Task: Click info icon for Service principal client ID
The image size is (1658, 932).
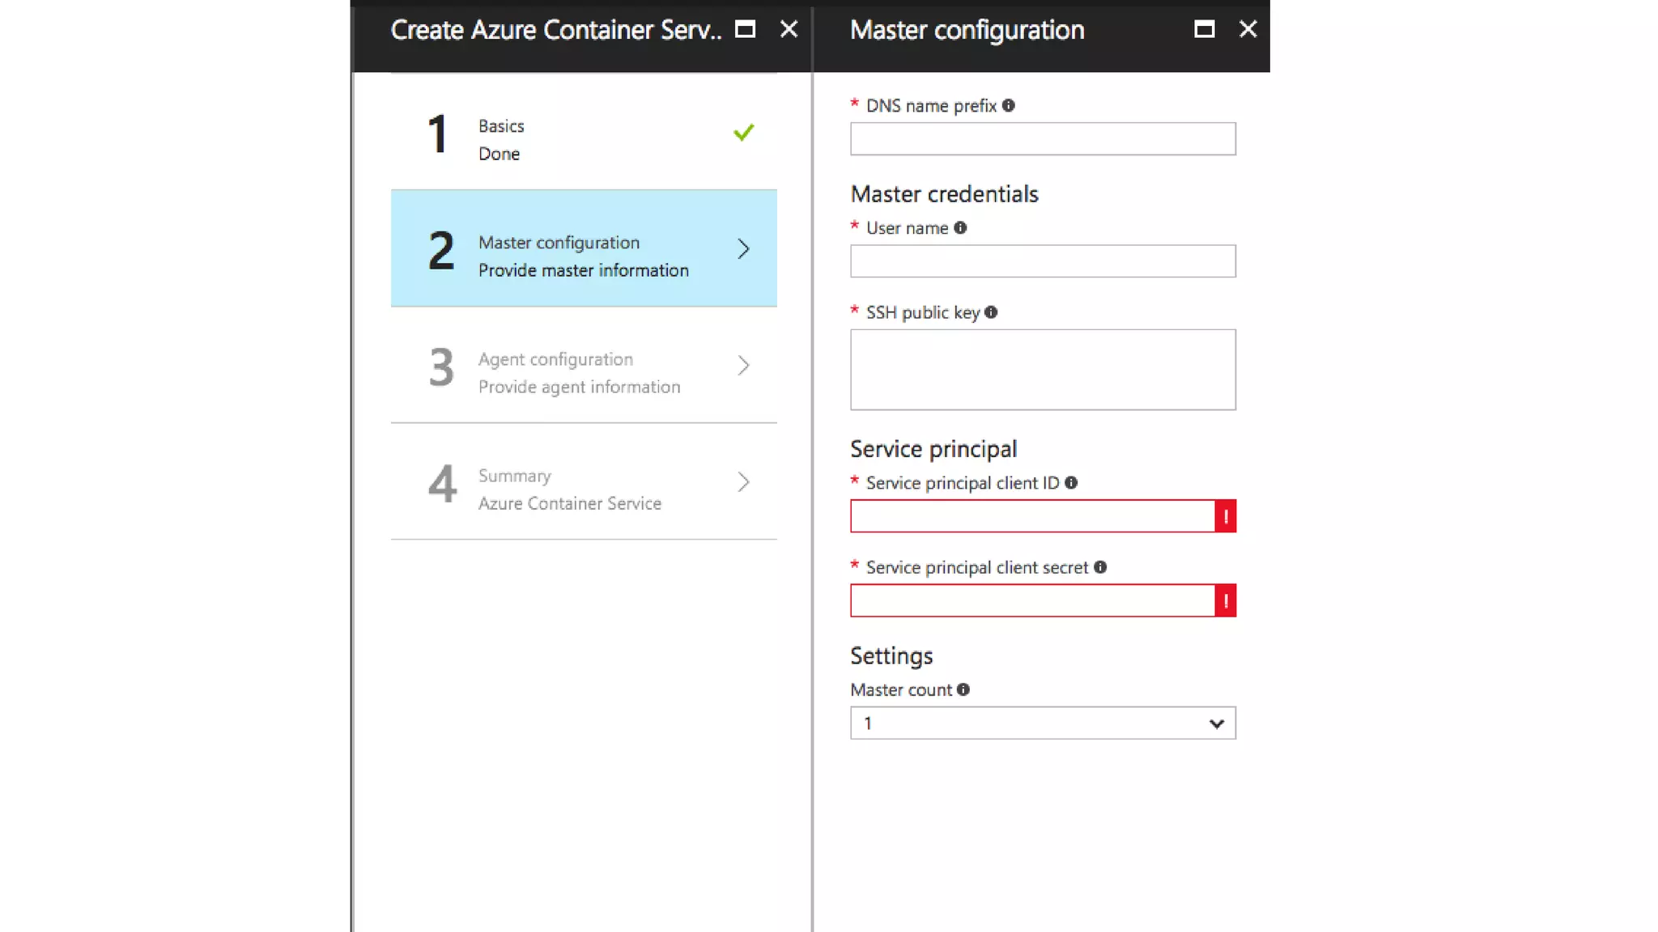Action: (x=1071, y=483)
